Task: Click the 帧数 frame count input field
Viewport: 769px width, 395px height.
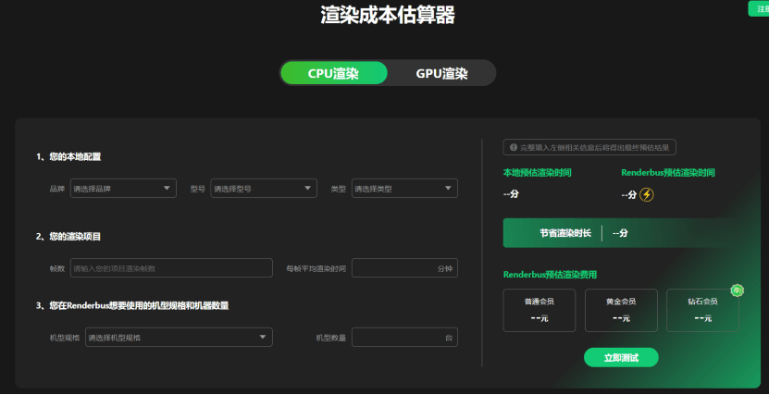Action: (x=171, y=268)
